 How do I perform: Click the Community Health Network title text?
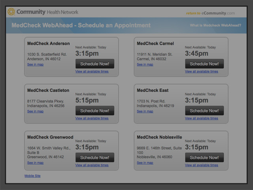pos(47,12)
